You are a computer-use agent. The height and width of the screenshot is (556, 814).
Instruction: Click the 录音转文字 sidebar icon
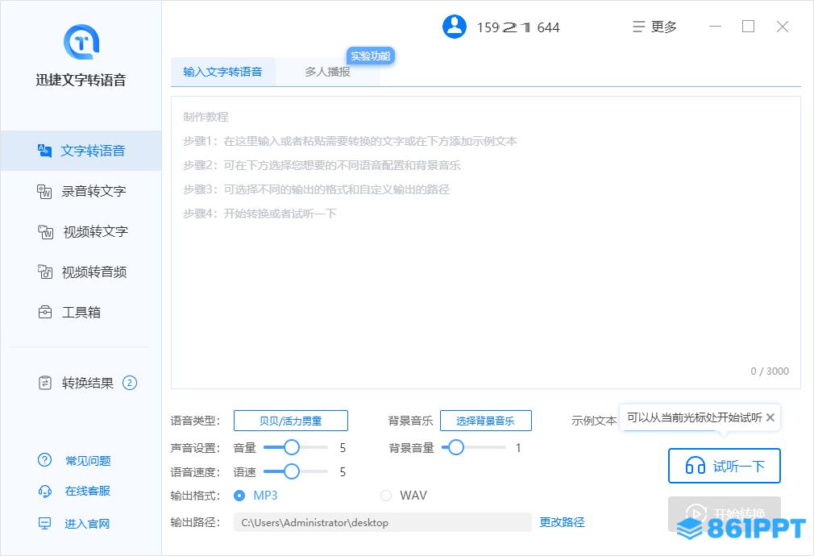click(x=44, y=191)
